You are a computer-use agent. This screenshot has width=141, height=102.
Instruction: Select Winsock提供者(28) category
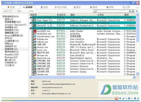(x=14, y=35)
